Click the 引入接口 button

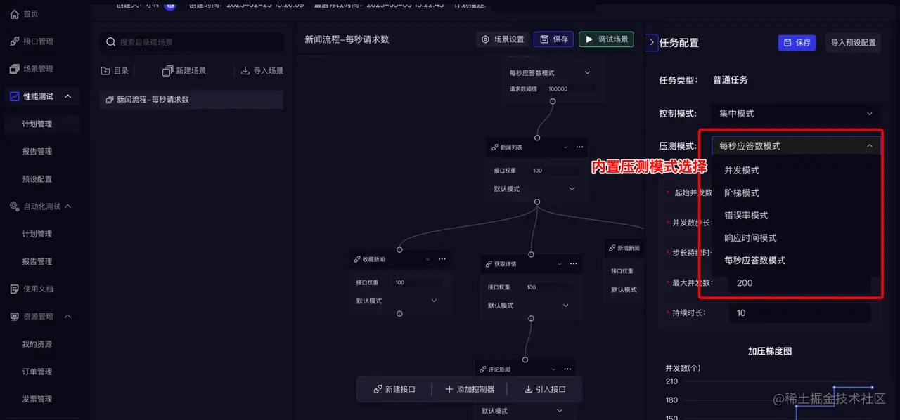coord(545,389)
